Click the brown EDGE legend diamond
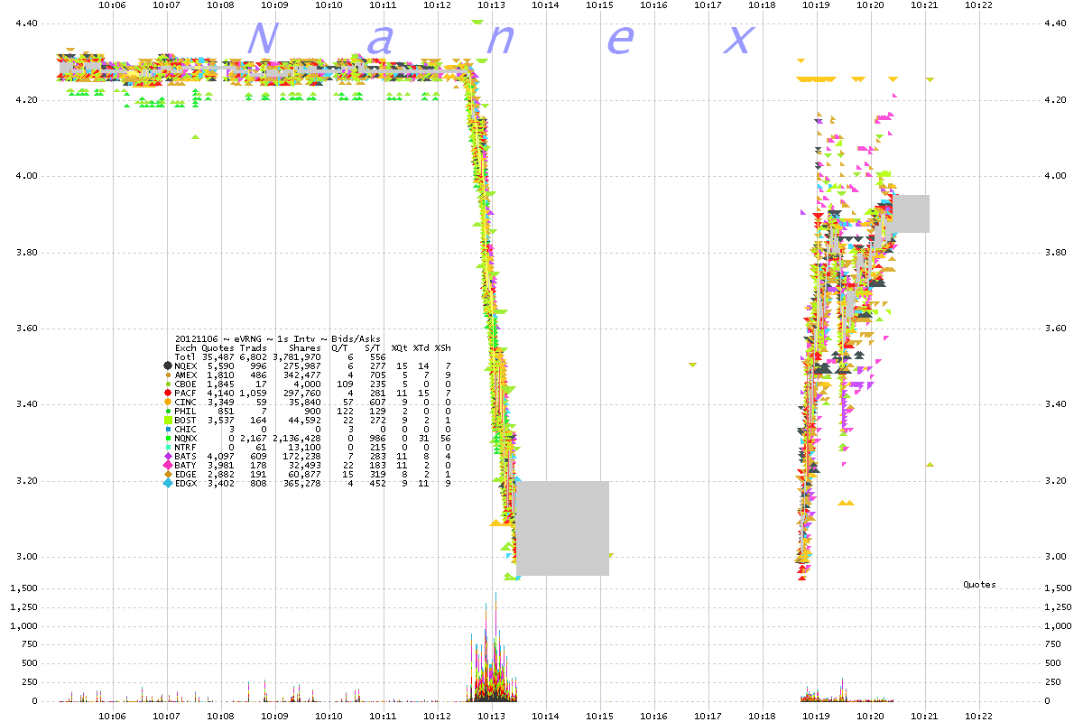The image size is (1083, 722). point(168,474)
